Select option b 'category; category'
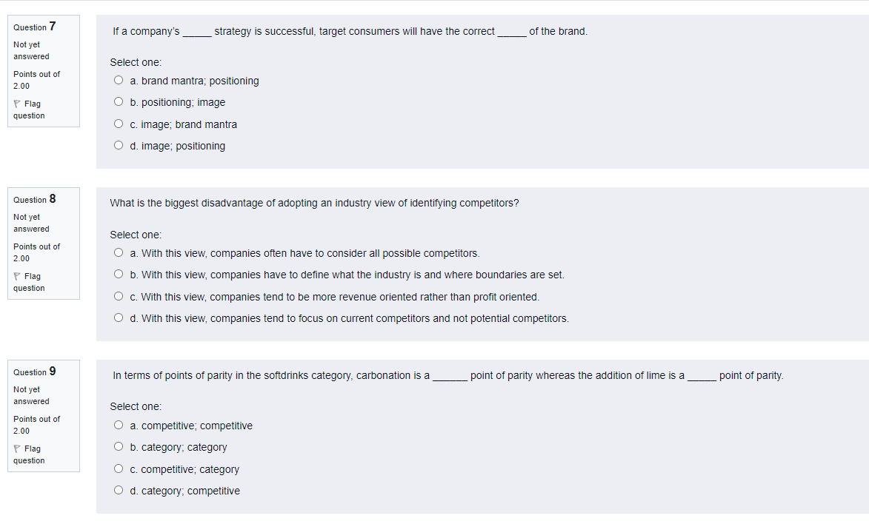 pos(119,446)
